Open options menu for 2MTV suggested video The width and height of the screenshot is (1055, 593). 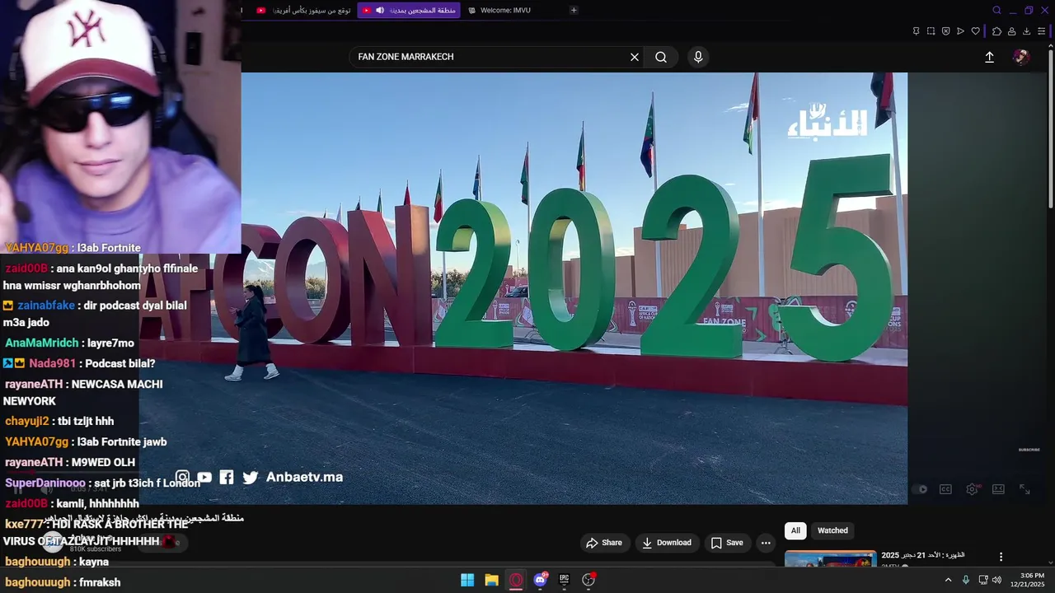[1001, 558]
